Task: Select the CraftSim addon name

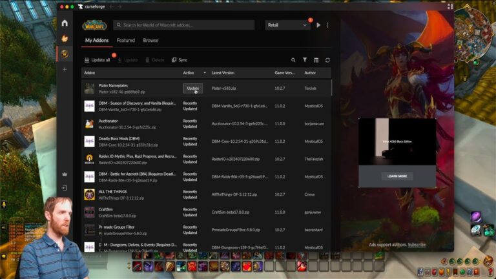Action: [105, 209]
